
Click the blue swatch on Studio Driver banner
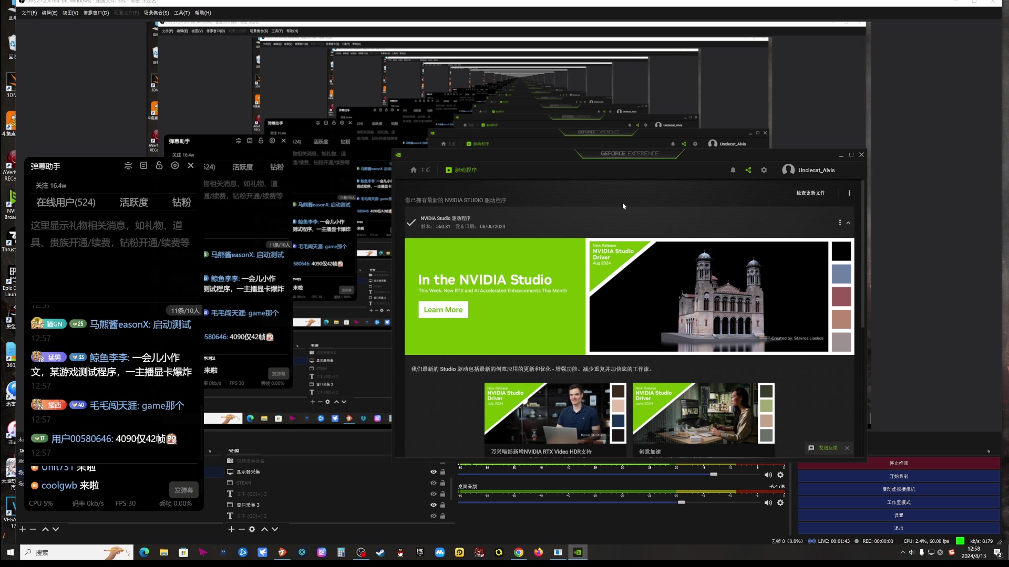click(x=841, y=274)
